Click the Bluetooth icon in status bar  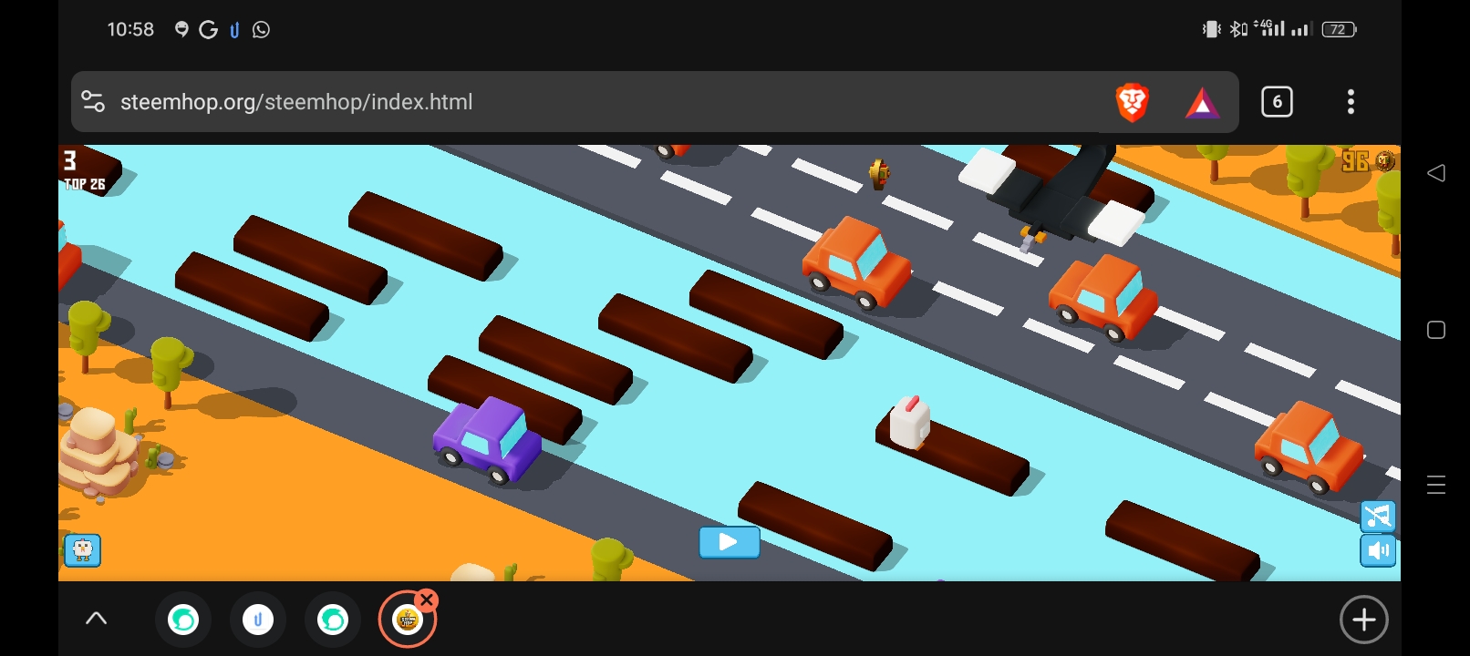(1237, 29)
